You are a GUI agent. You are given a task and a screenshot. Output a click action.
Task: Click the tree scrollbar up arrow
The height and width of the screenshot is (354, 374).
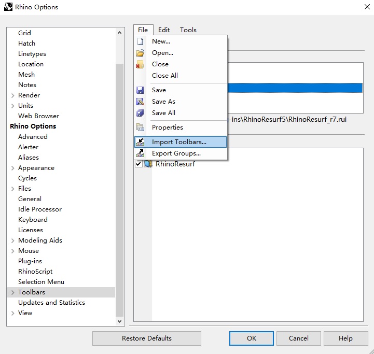pos(120,33)
